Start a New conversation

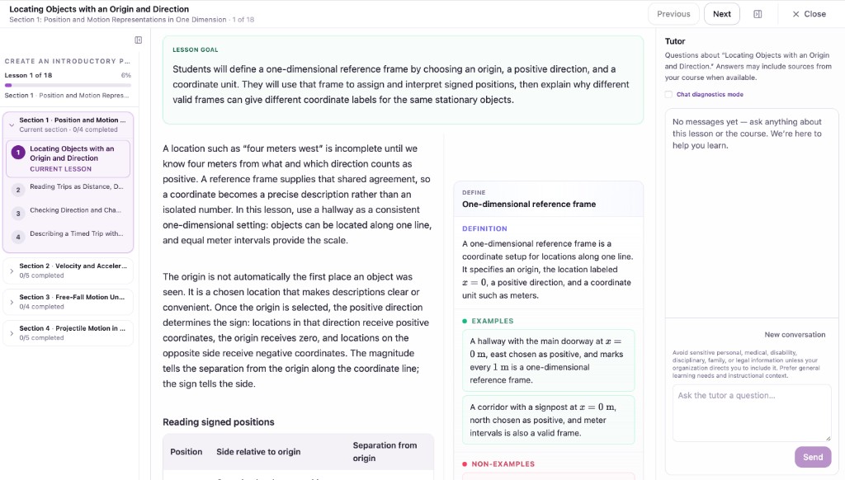[795, 335]
